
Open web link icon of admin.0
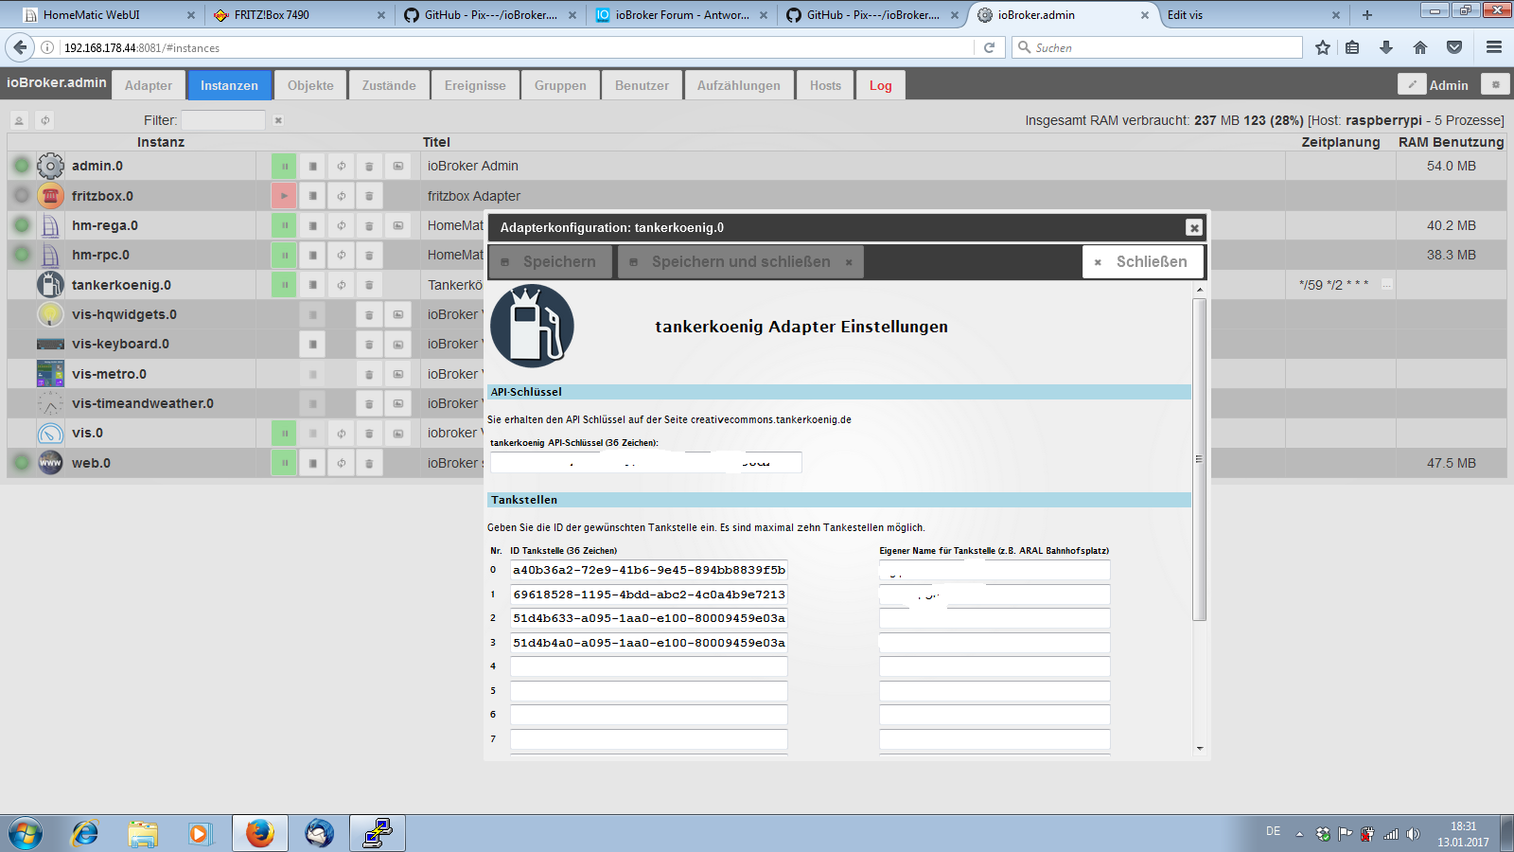pos(398,166)
